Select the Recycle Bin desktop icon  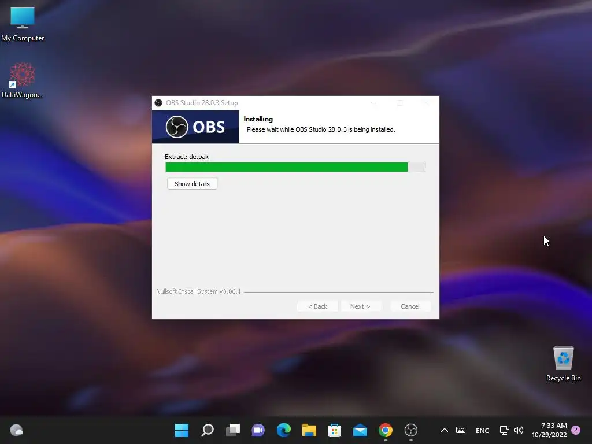coord(563,364)
